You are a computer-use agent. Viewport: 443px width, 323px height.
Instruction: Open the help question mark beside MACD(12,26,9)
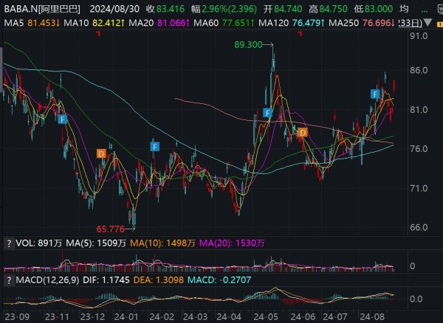[x=9, y=280]
